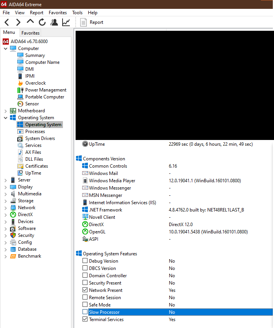Select the Certificates icon

[20, 166]
